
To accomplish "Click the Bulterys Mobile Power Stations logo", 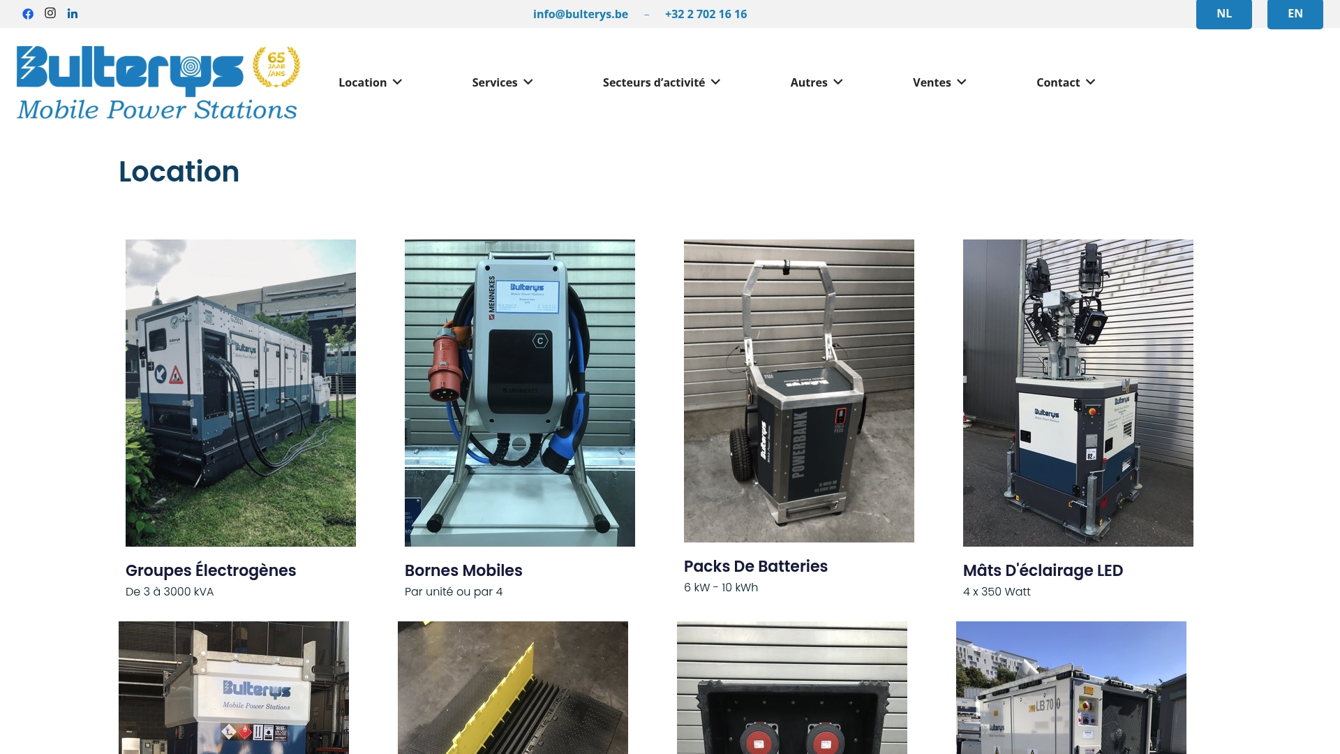I will (158, 83).
